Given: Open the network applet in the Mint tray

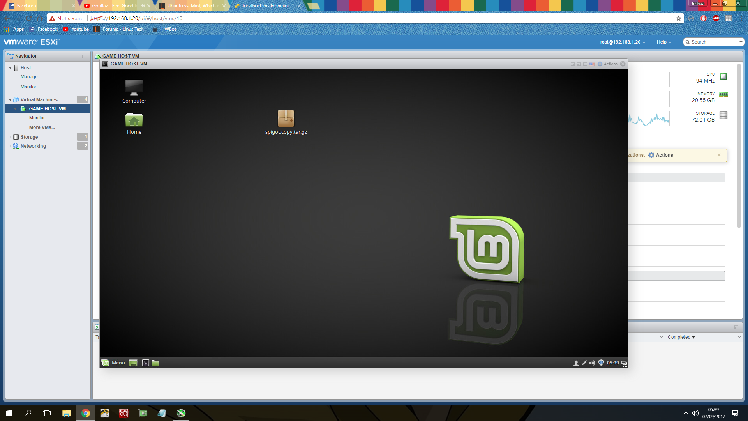Looking at the screenshot, I should tap(584, 363).
